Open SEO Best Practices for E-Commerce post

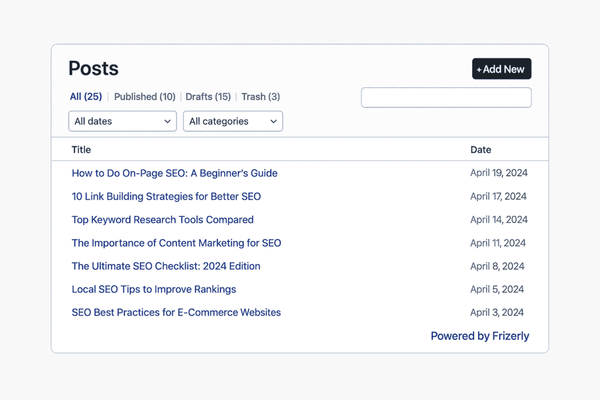[x=176, y=312]
